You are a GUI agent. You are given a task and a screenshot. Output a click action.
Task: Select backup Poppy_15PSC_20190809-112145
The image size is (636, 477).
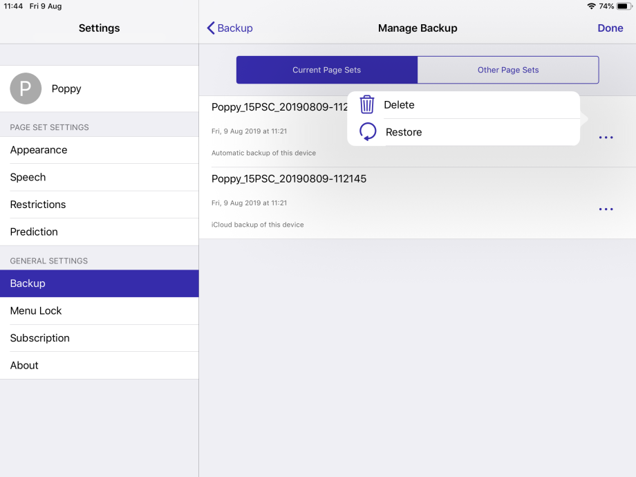click(x=289, y=179)
